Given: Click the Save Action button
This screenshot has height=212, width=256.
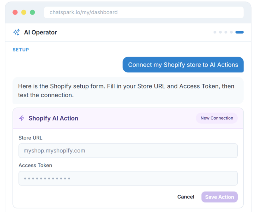Looking at the screenshot, I should click(219, 197).
